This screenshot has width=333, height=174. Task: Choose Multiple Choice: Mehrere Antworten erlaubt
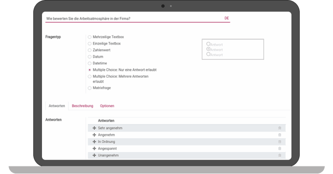(x=90, y=76)
